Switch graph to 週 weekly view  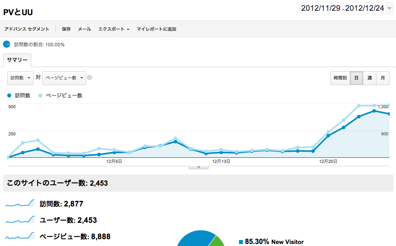click(370, 78)
